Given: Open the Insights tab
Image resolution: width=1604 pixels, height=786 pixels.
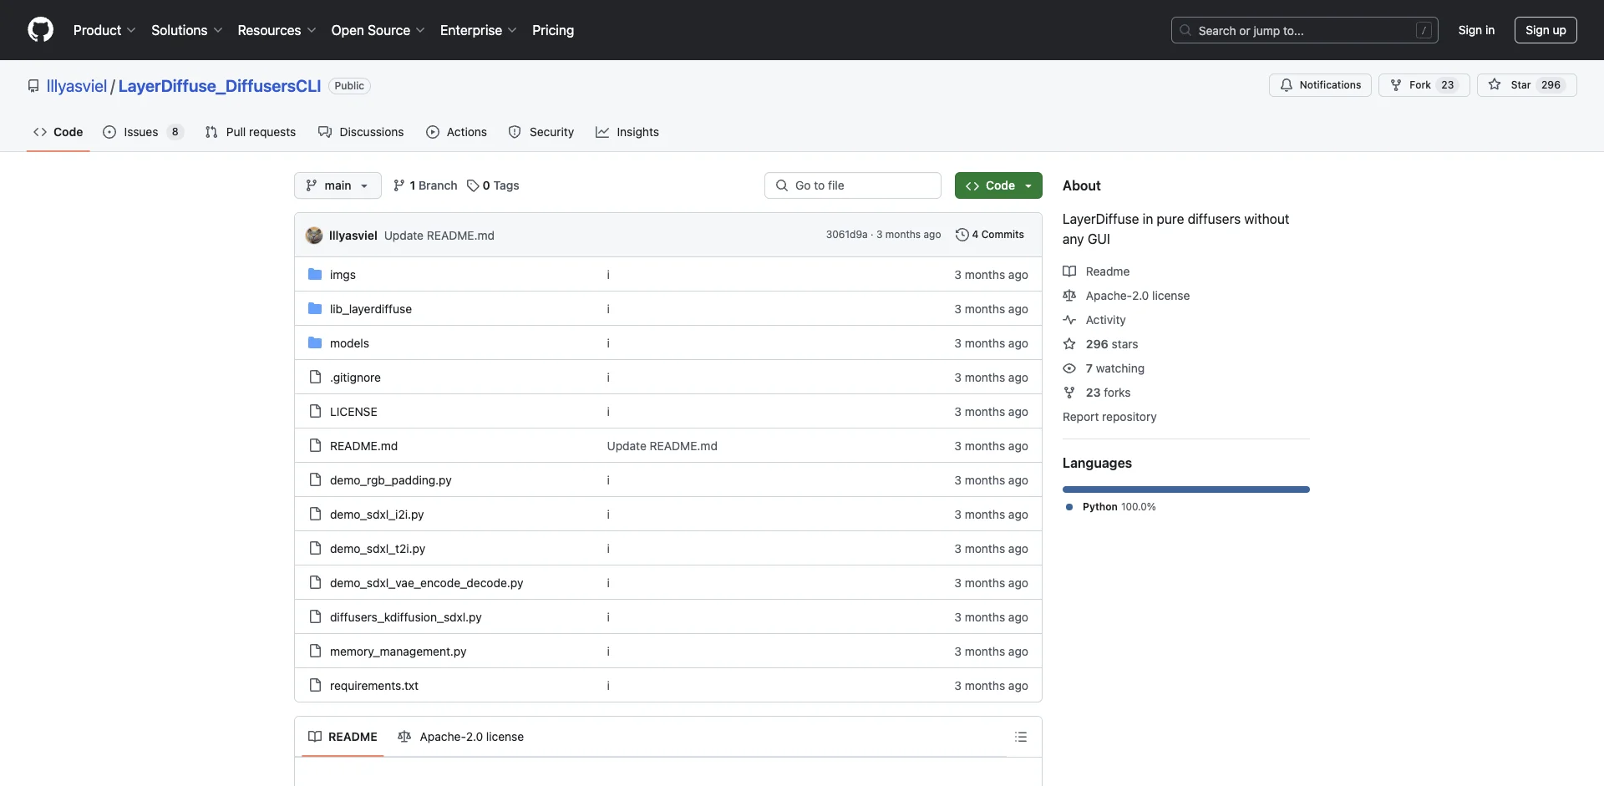Looking at the screenshot, I should click(x=627, y=132).
